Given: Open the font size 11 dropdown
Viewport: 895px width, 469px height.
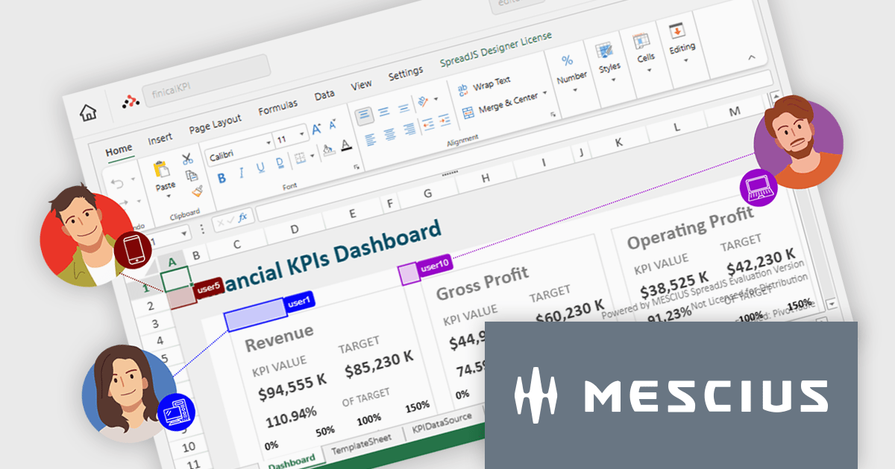Looking at the screenshot, I should click(x=303, y=134).
